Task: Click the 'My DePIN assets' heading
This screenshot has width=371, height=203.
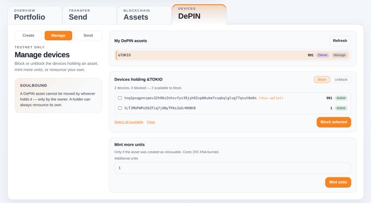Action: pyautogui.click(x=130, y=41)
